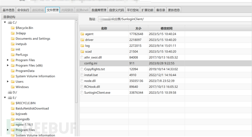Sort by the 修改时间 column header

coord(166,28)
